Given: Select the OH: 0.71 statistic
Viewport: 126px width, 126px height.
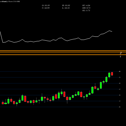Looking at the screenshot, I should (86, 8).
